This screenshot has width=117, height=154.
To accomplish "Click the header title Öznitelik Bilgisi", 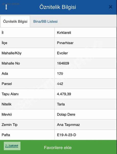I will coord(58,7).
